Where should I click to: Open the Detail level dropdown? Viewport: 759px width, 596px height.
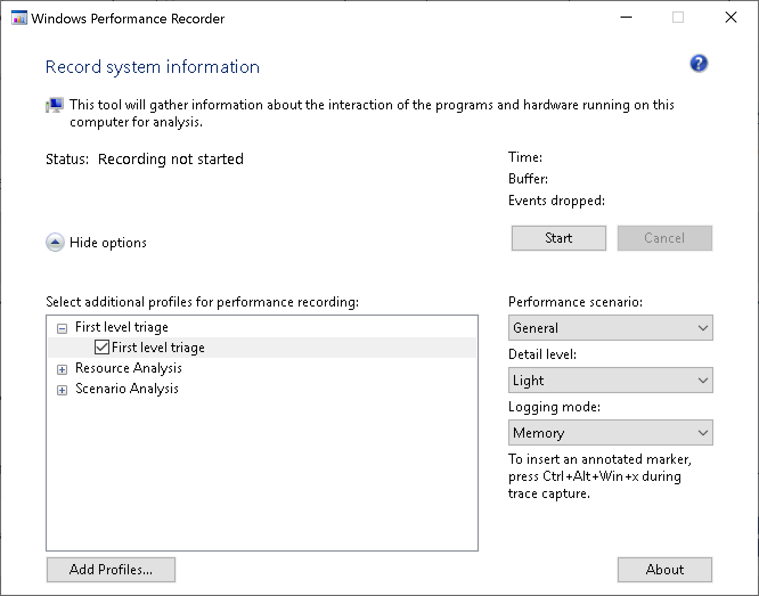tap(610, 381)
